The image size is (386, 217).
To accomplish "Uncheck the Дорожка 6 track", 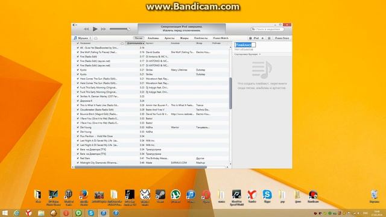I will pos(78,101).
